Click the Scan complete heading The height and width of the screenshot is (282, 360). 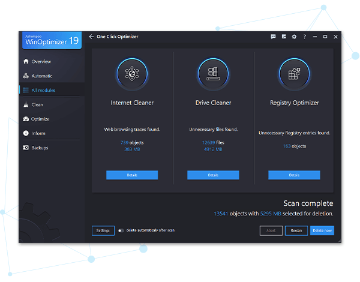point(308,203)
